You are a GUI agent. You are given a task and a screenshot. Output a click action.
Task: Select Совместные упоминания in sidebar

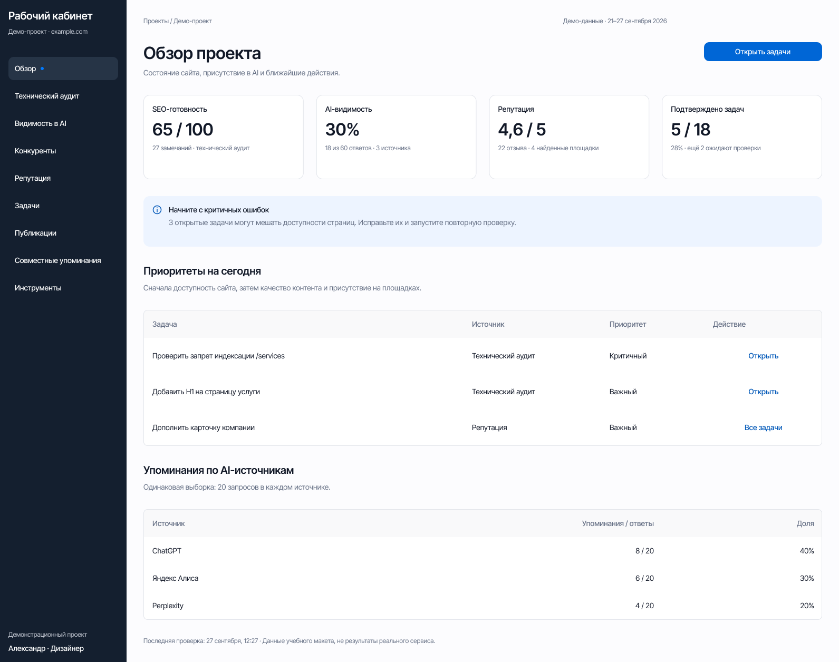coord(63,260)
